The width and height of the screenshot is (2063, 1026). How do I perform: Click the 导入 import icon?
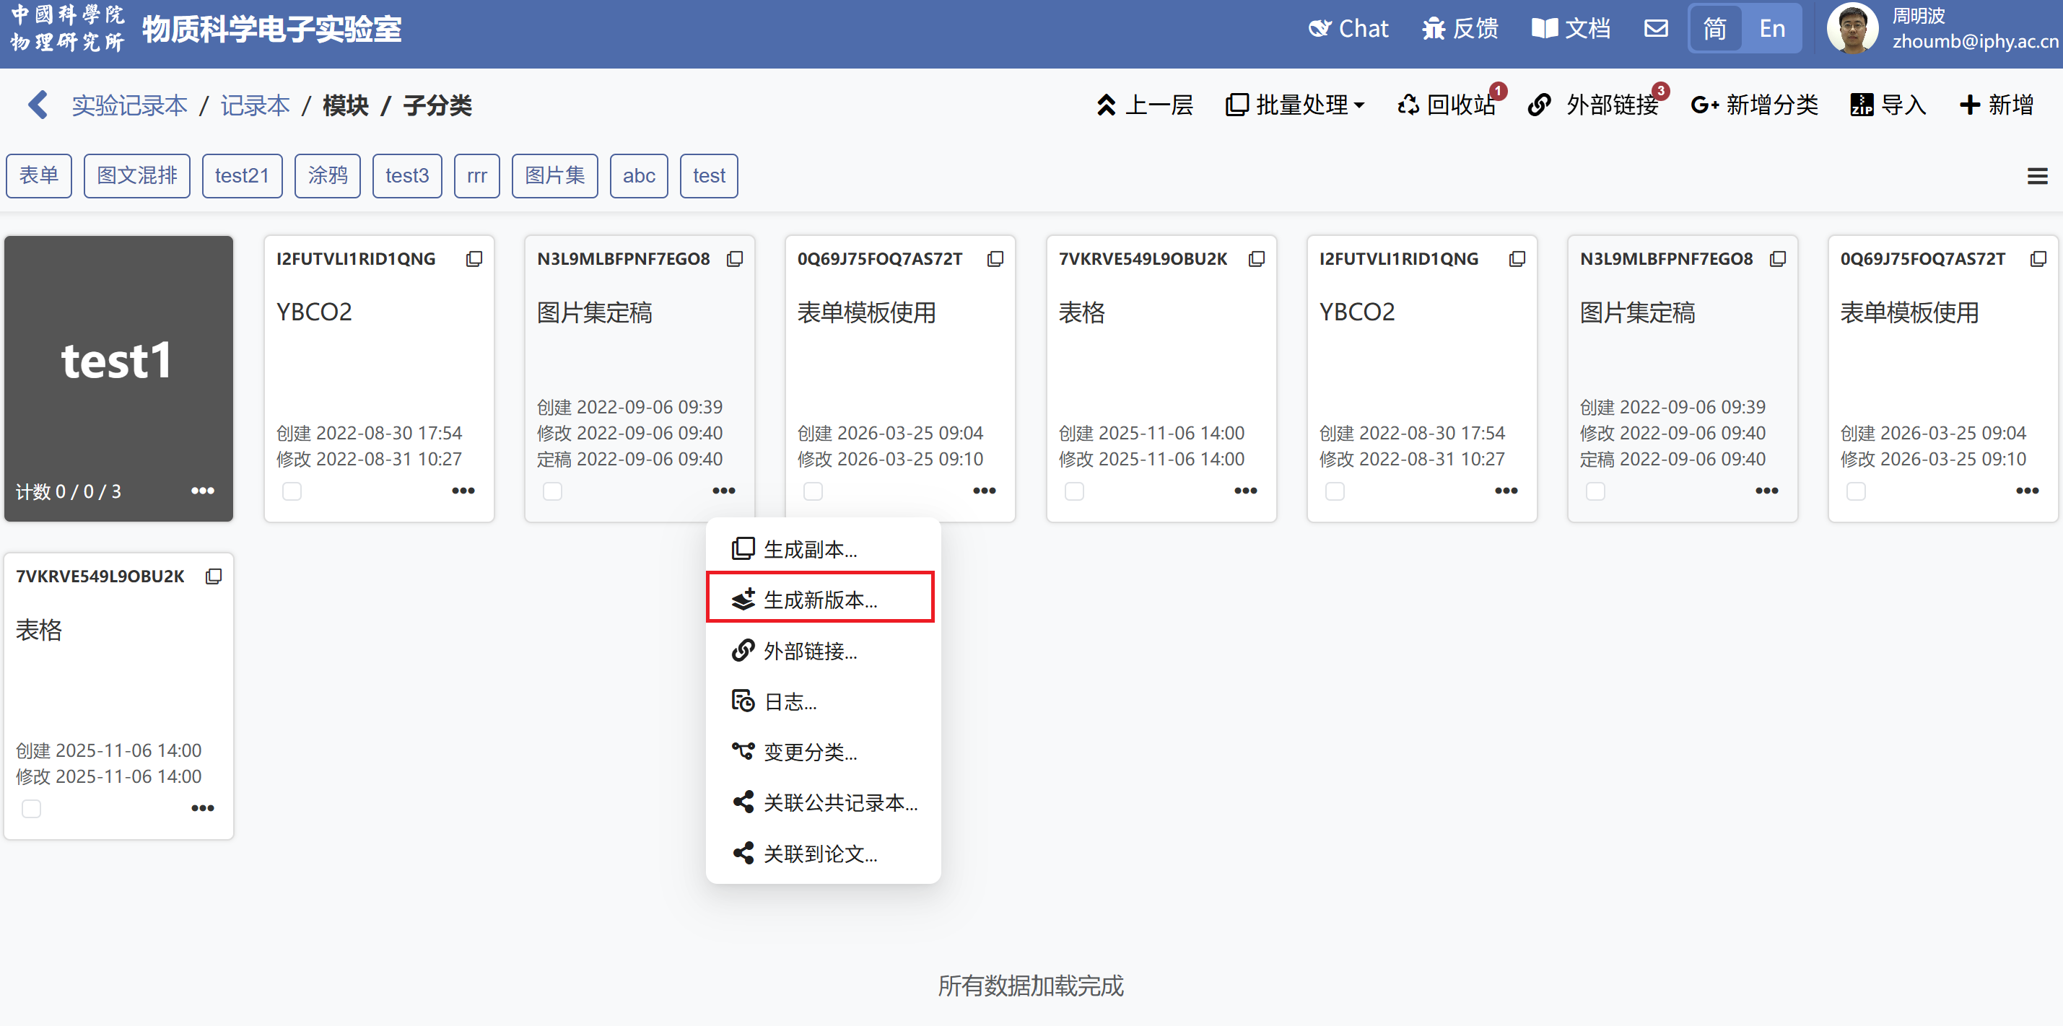(x=1862, y=105)
